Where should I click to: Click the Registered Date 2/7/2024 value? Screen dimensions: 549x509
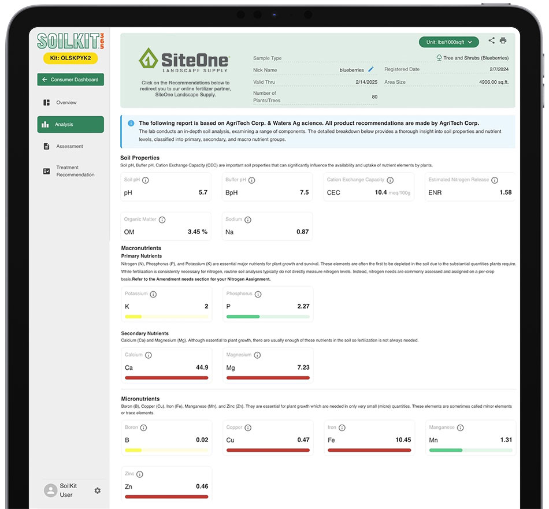(x=499, y=69)
